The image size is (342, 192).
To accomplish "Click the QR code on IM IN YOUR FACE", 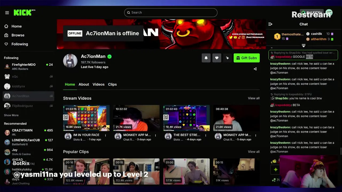I will [x=66, y=117].
